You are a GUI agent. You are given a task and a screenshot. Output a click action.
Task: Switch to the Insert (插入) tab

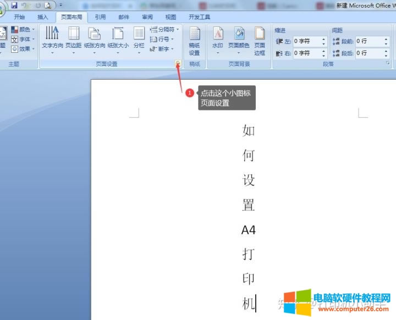[43, 17]
